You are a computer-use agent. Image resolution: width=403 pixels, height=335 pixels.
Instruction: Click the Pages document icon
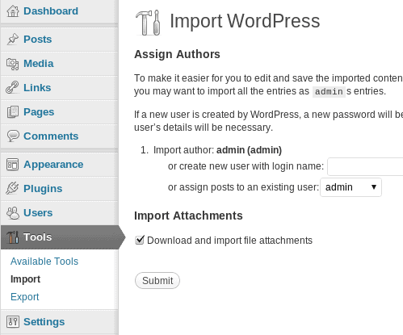[13, 112]
